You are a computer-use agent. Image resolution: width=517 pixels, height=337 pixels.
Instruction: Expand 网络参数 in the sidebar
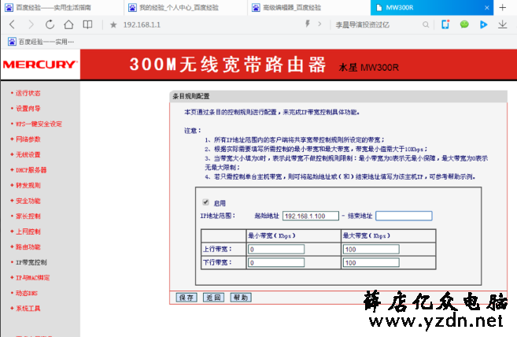(28, 139)
